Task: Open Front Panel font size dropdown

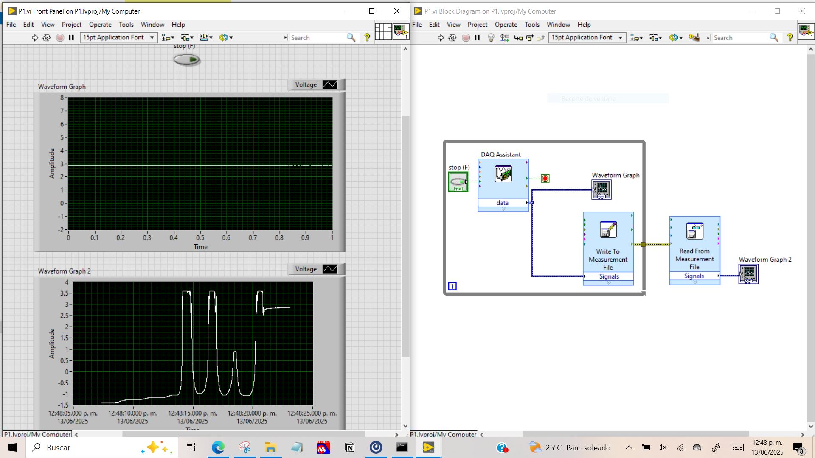Action: tap(119, 38)
